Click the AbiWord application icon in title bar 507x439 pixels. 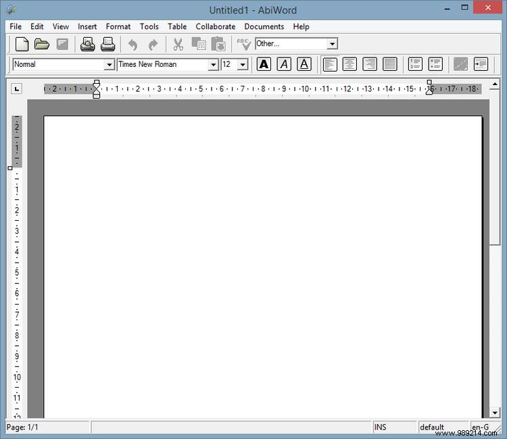point(11,9)
